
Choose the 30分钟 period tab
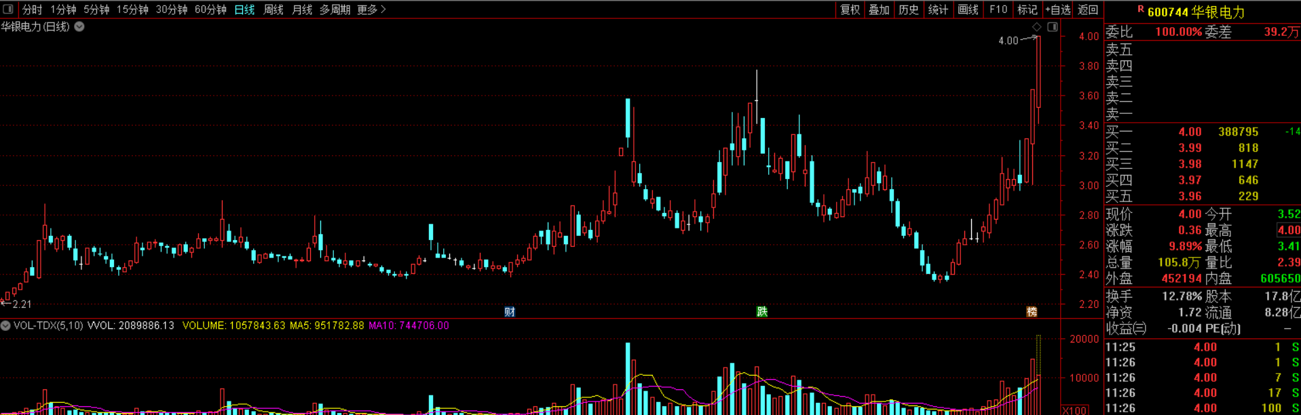point(172,9)
